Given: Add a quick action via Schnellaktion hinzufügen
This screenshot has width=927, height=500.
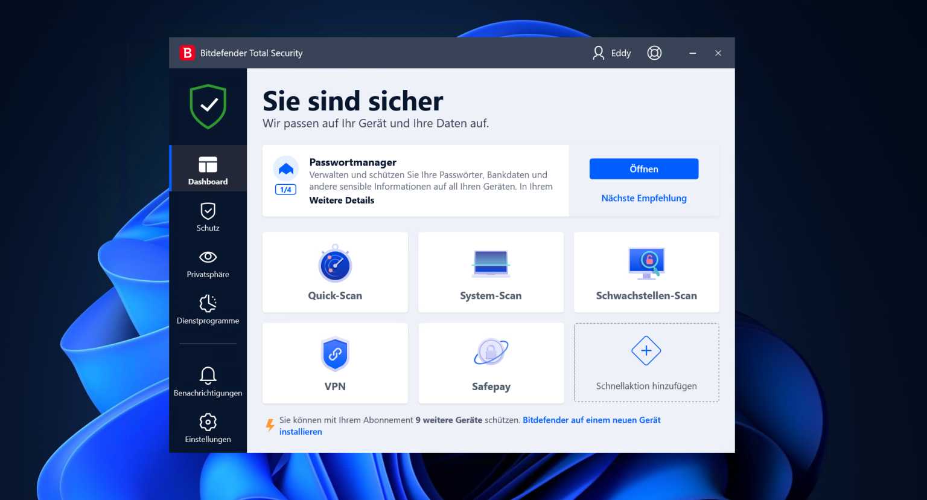Looking at the screenshot, I should [646, 362].
